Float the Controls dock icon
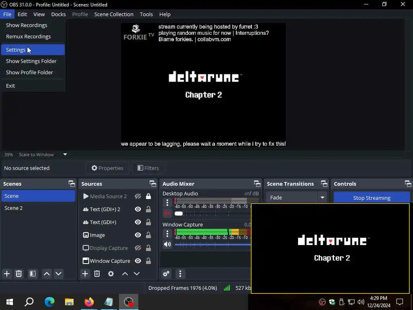The height and width of the screenshot is (310, 413). (x=408, y=184)
